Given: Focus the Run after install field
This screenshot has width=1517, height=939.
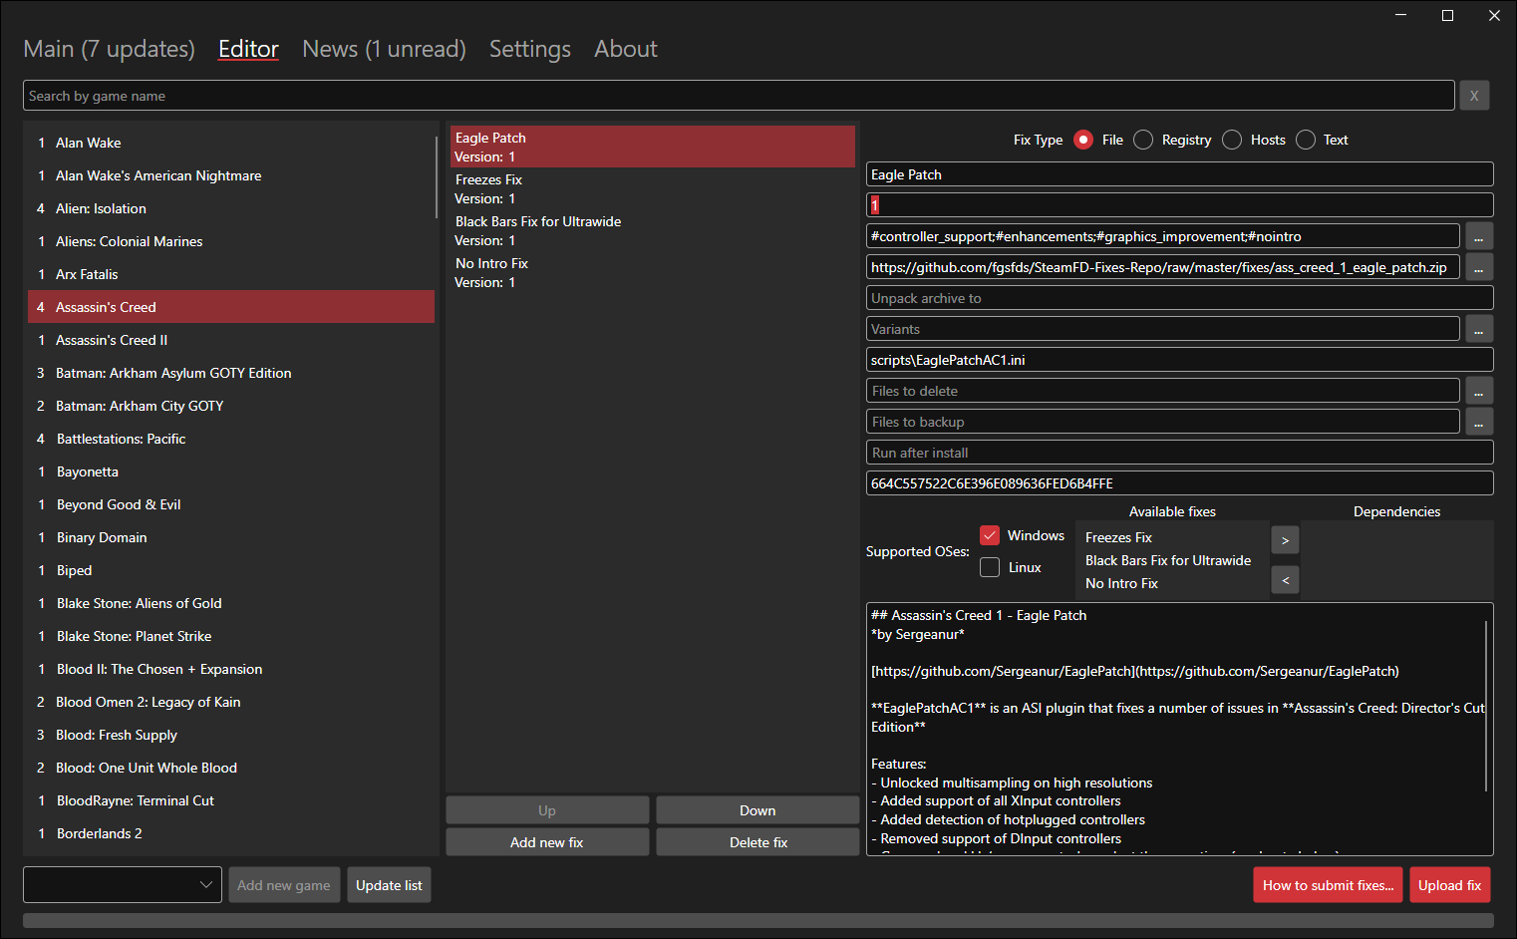Looking at the screenshot, I should click(x=1180, y=453).
